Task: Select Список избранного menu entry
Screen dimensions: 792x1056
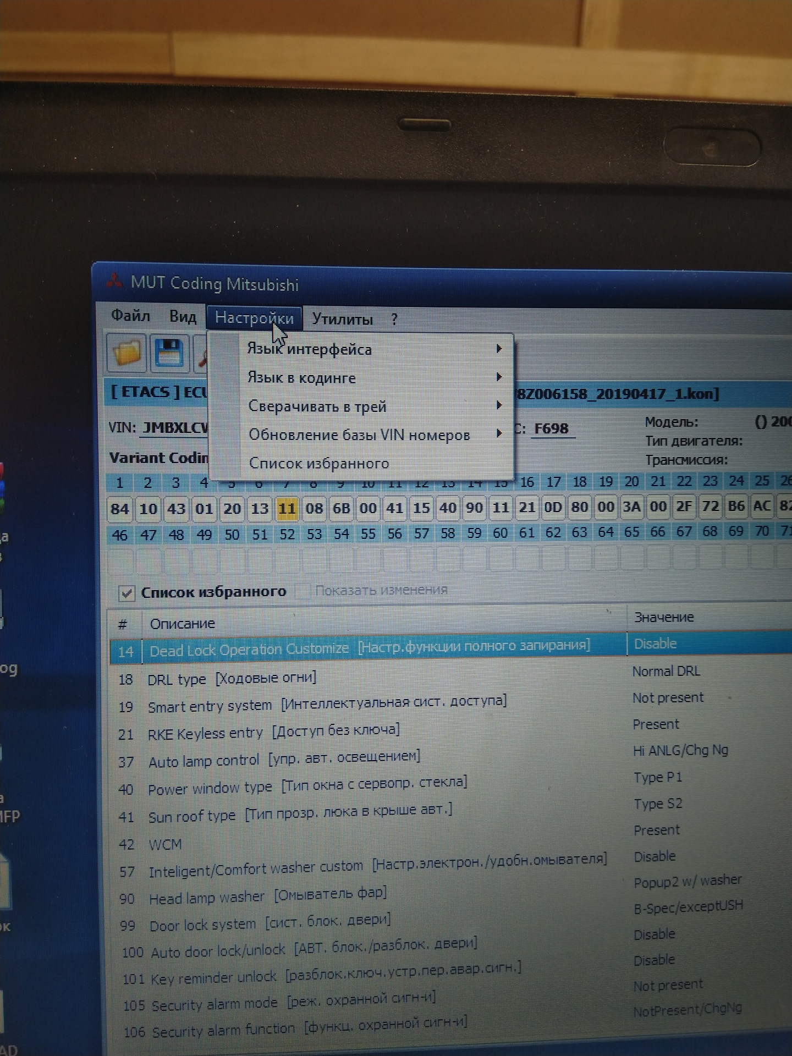Action: (x=319, y=463)
